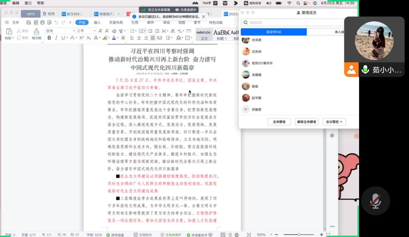Click the Clear Formatting eraser icon
Viewport: 409px width, 237px height.
pos(114,31)
